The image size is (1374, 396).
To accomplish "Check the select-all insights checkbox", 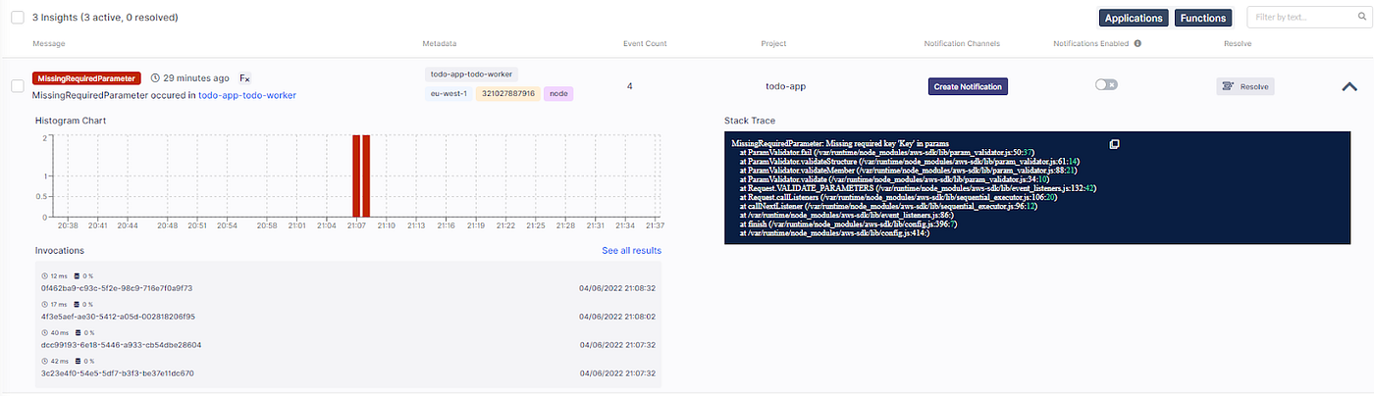I will point(18,18).
